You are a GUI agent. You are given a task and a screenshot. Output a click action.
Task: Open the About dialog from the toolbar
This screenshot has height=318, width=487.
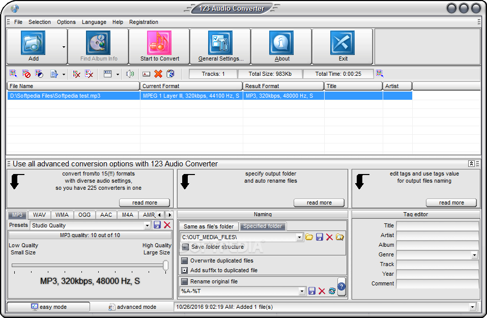click(x=281, y=46)
